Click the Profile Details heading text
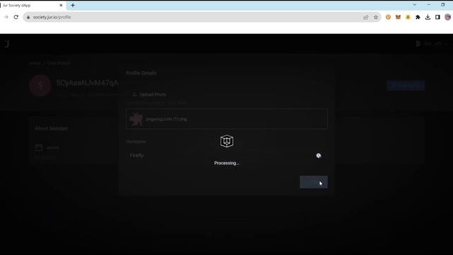Screen dimensions: 453x255 click(142, 73)
